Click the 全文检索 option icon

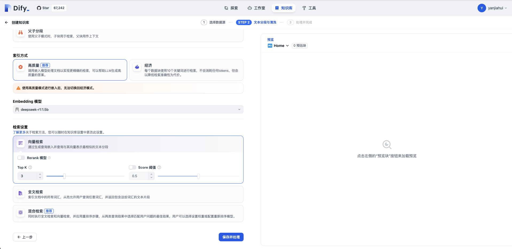click(x=21, y=193)
